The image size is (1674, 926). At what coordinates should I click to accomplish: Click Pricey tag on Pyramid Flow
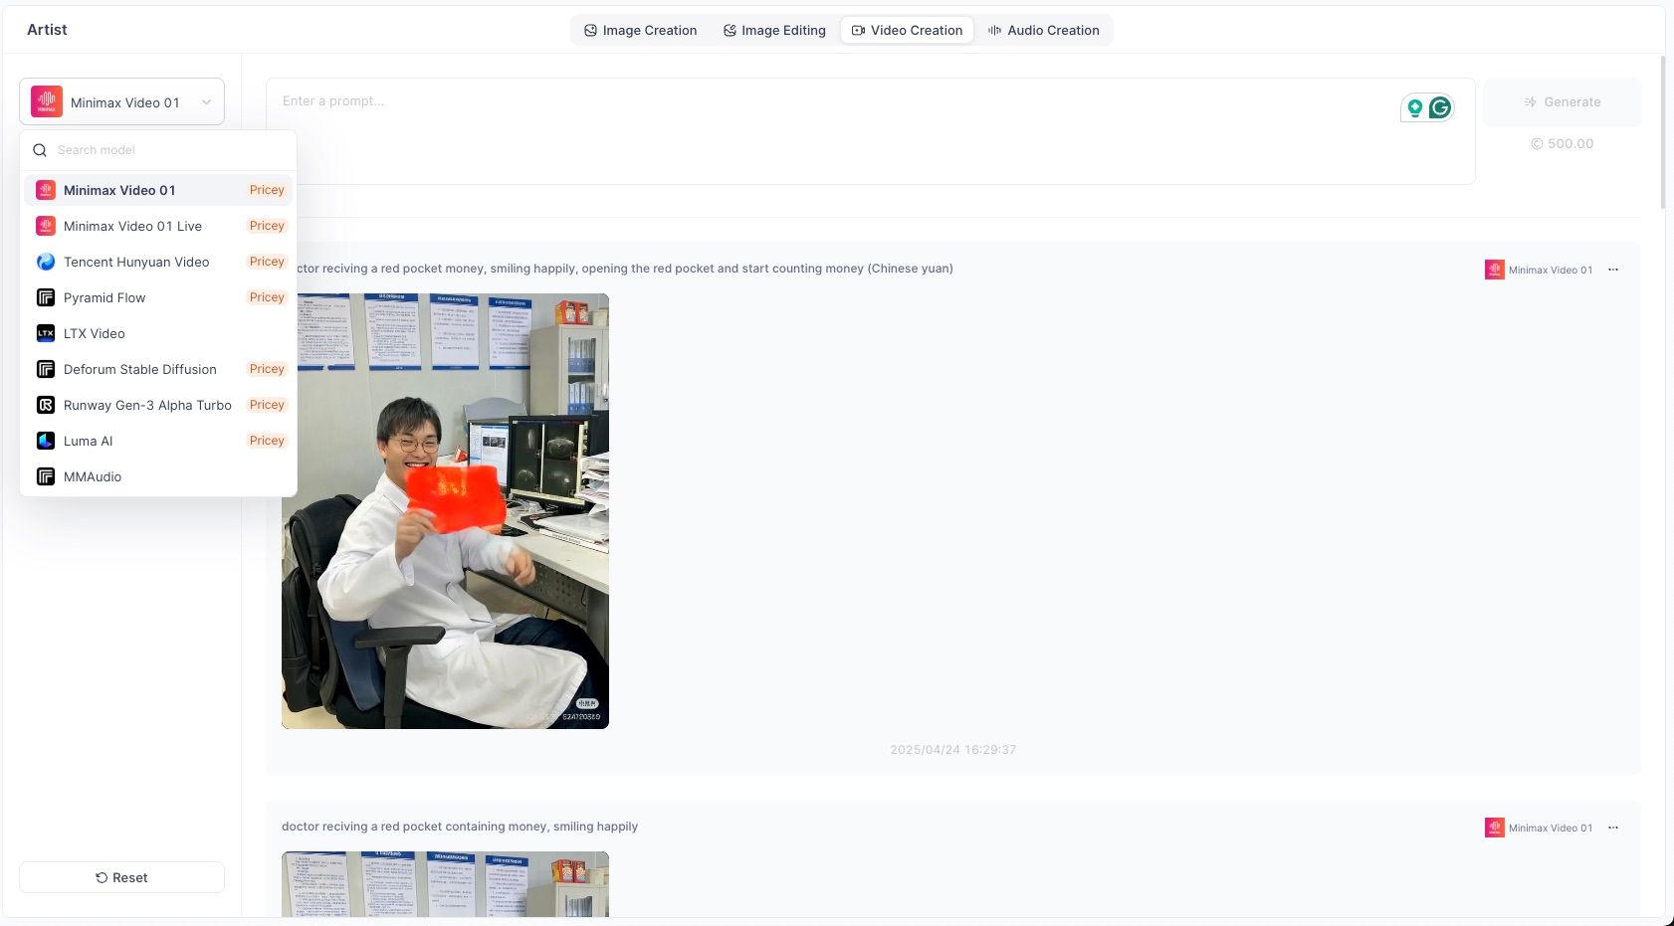coord(267,297)
